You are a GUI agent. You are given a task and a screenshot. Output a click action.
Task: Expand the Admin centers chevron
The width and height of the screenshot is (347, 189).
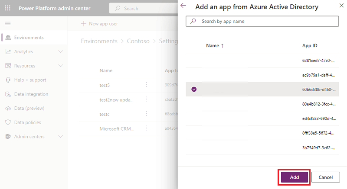click(x=60, y=137)
